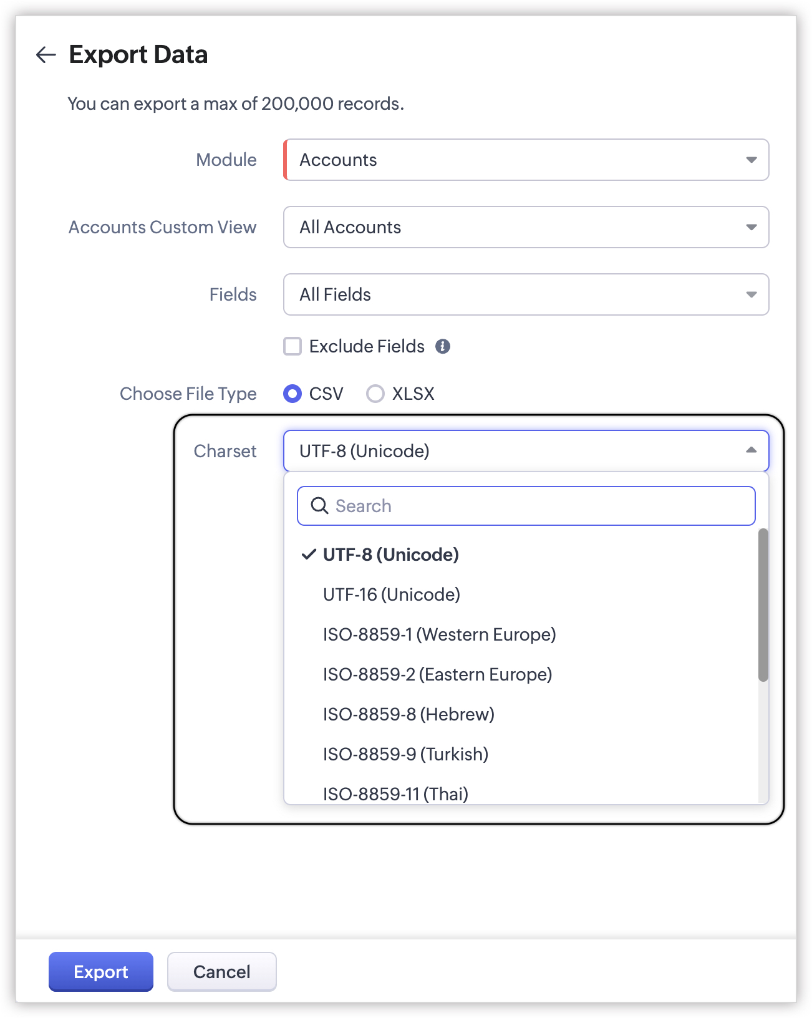Click the back arrow beside Export Data
The width and height of the screenshot is (812, 1018).
coord(46,55)
